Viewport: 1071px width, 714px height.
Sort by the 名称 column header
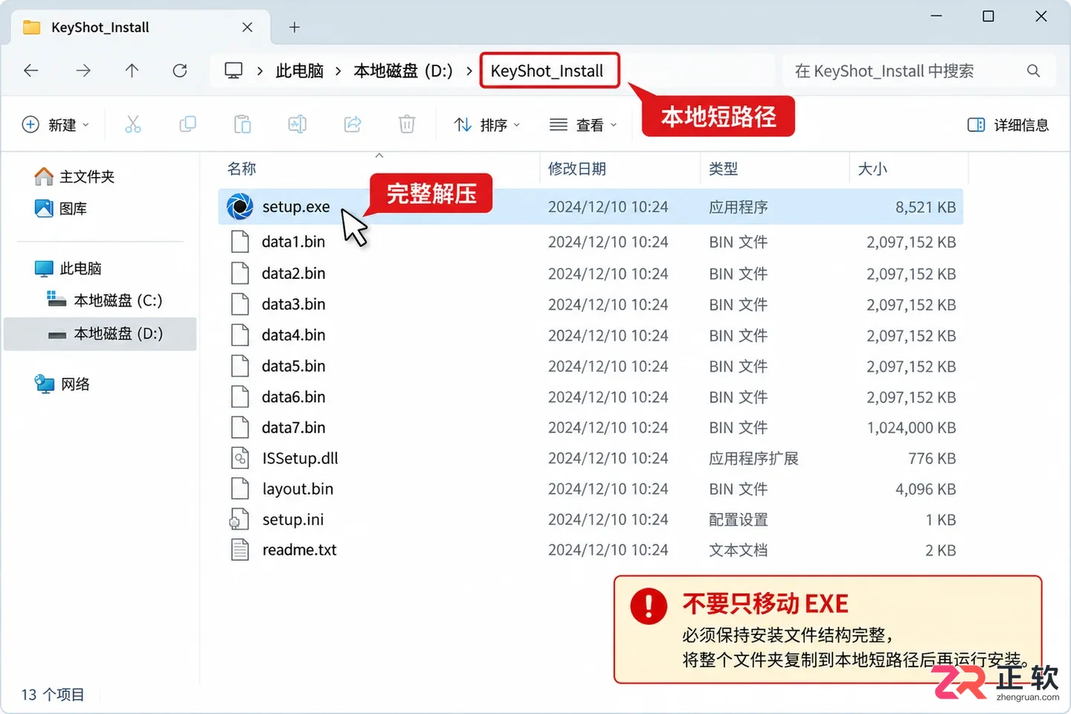(242, 169)
